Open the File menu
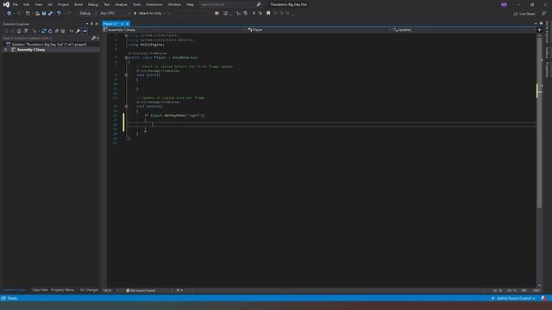 (x=16, y=4)
